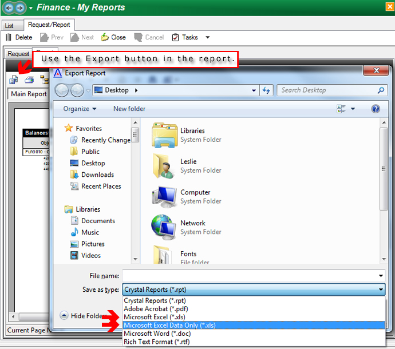The width and height of the screenshot is (395, 349).
Task: Click the Next toolbar button
Action: coord(82,37)
